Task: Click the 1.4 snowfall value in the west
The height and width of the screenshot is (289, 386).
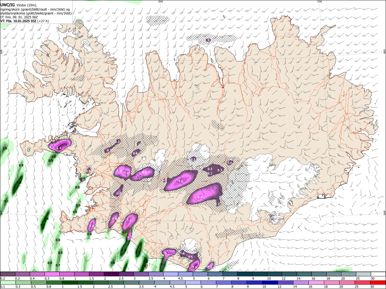Action: (x=126, y=173)
